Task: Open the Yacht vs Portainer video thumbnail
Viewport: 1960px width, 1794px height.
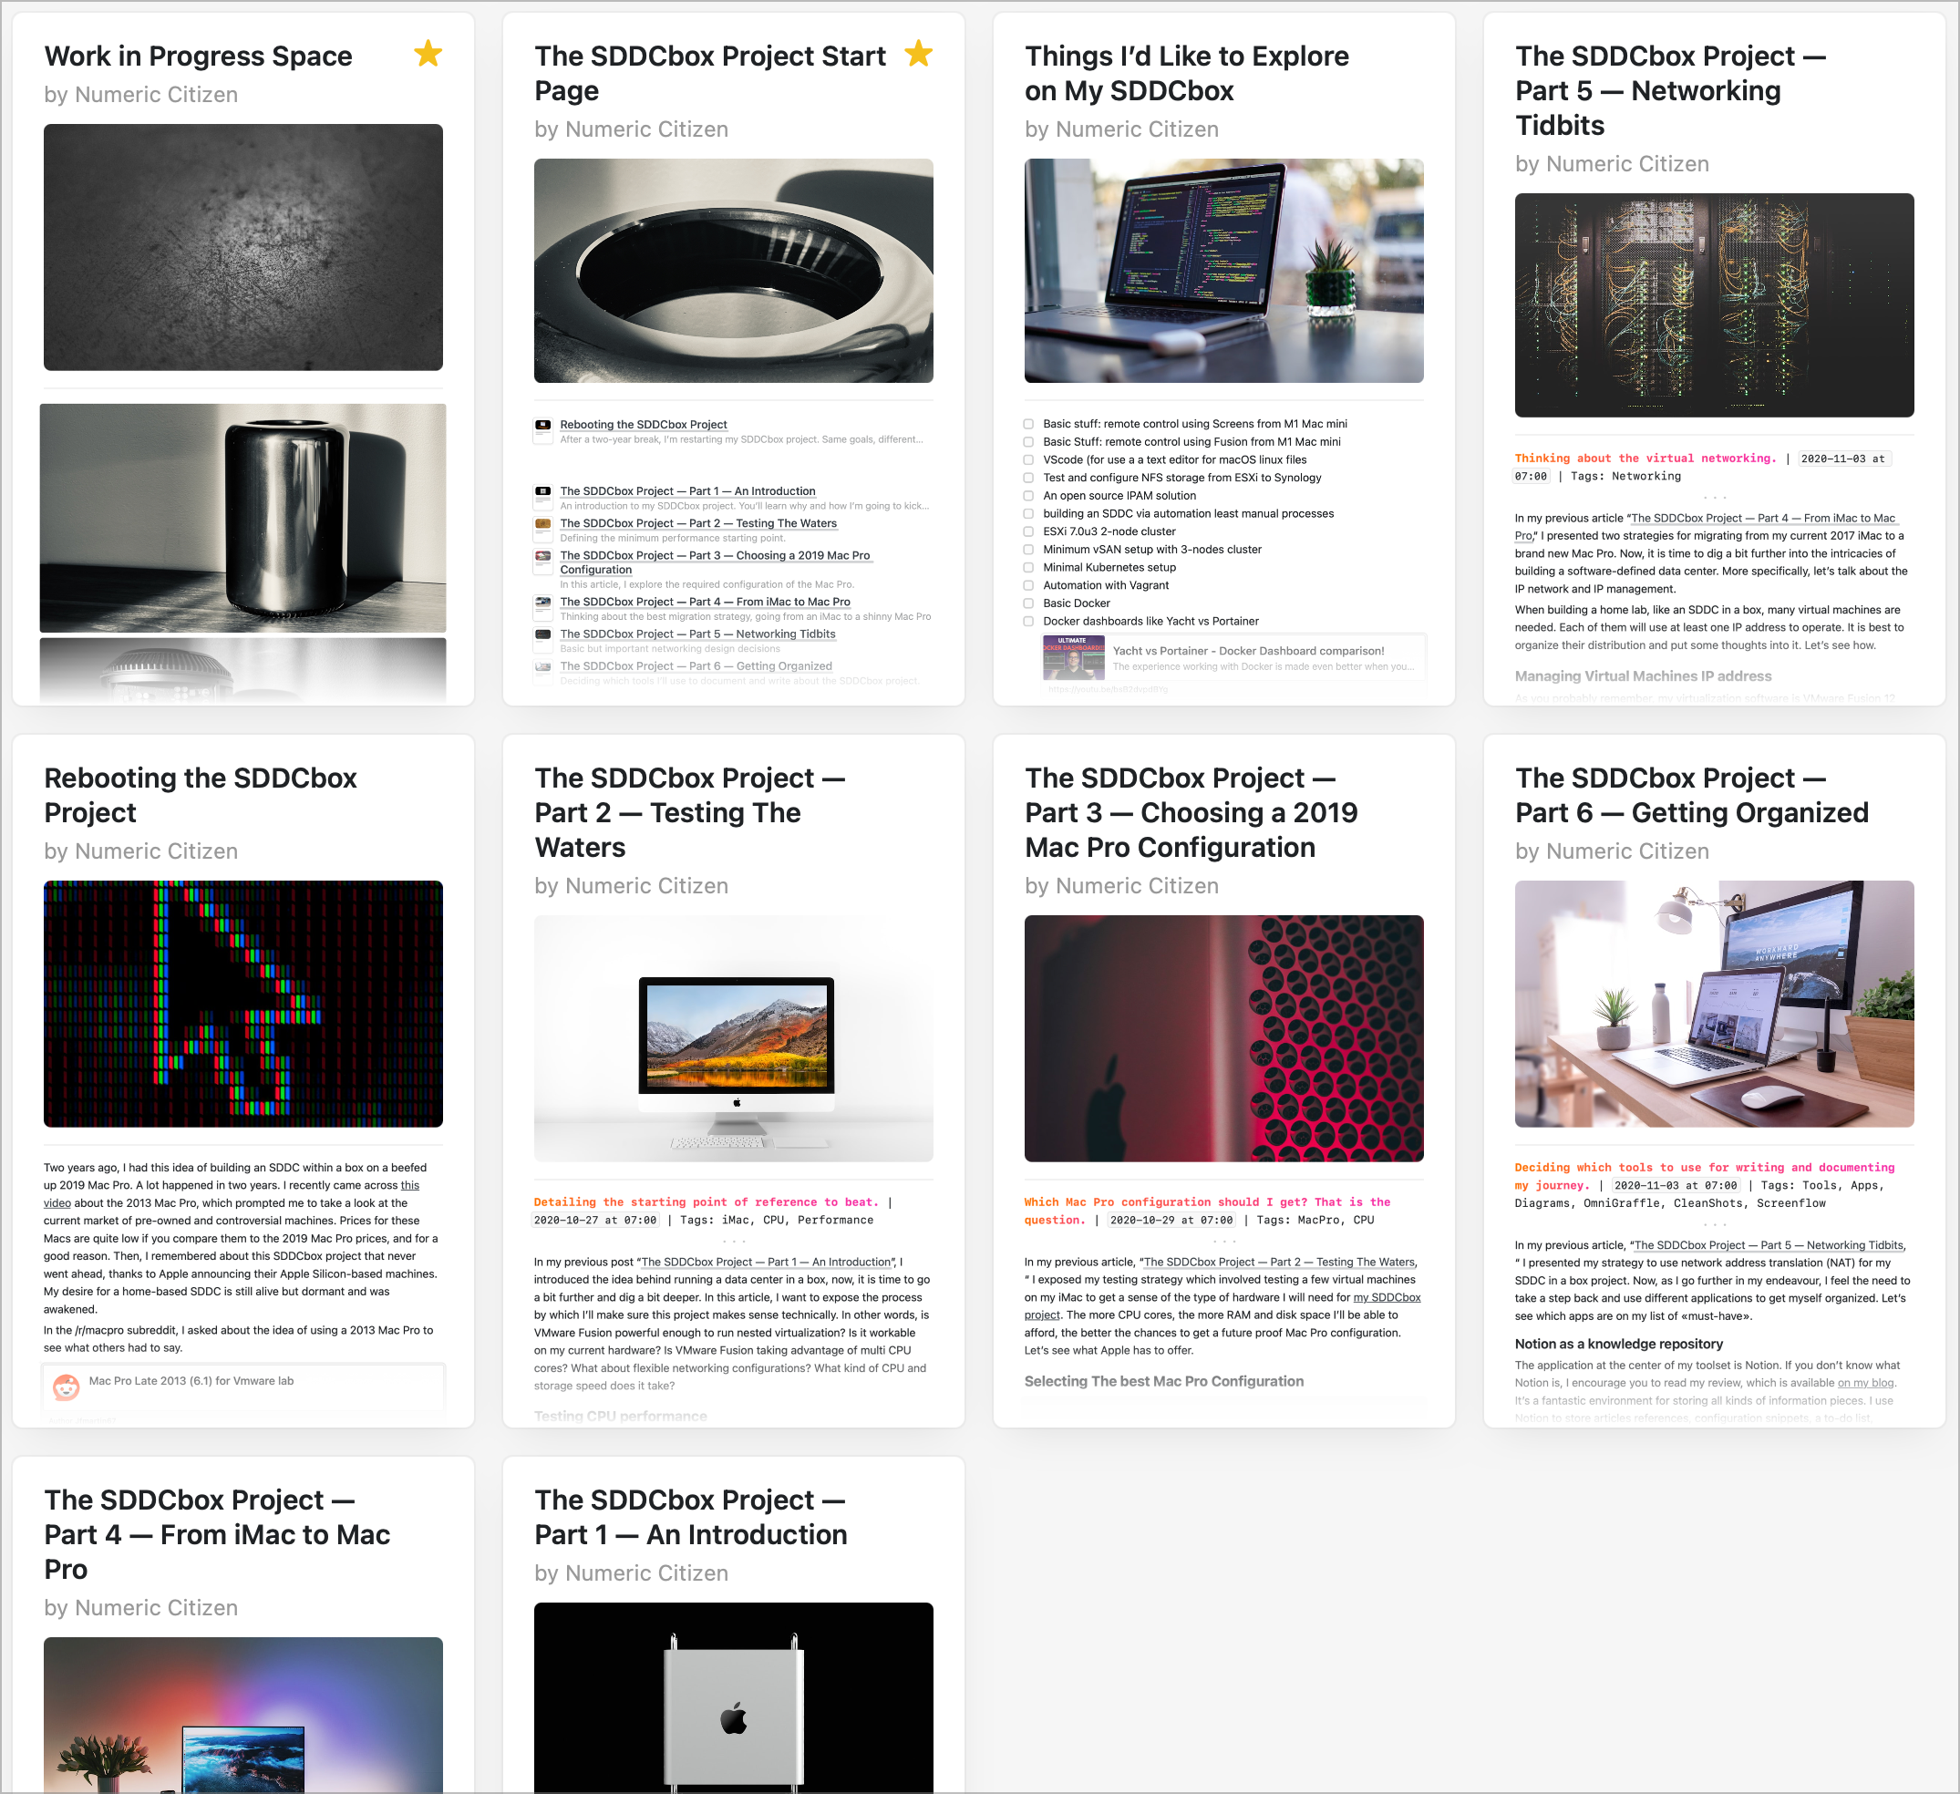Action: point(1073,658)
